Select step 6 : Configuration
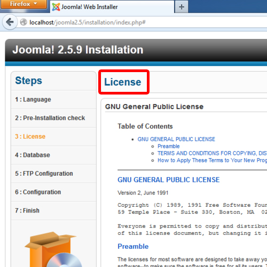Viewport: 267px width, 267px height. coord(53,192)
